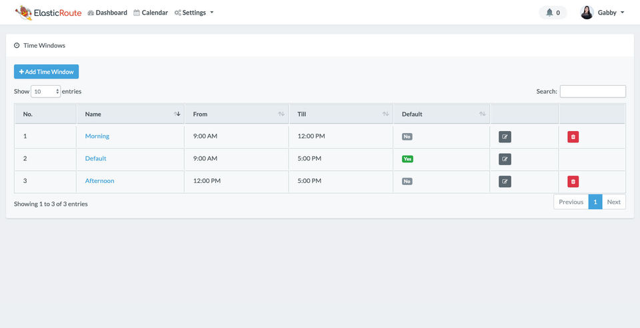Click the Search input field
The image size is (640, 328).
[593, 91]
